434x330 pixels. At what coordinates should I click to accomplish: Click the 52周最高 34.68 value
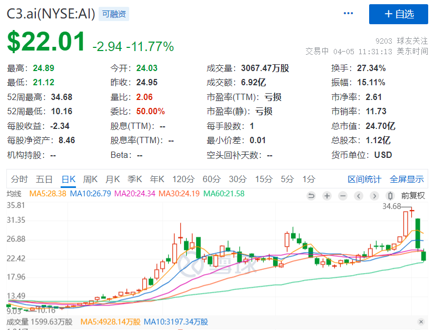62,97
